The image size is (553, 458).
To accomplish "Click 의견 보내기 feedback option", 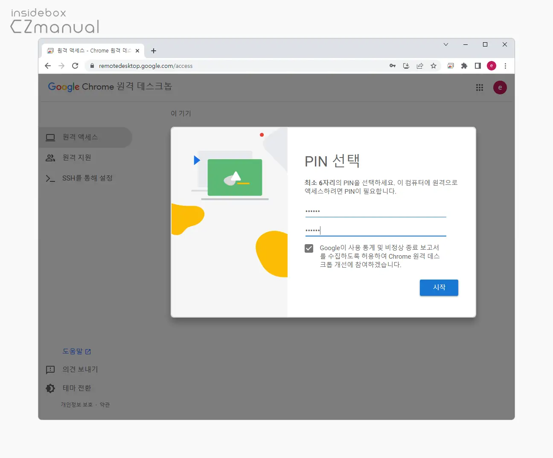I will (x=72, y=369).
